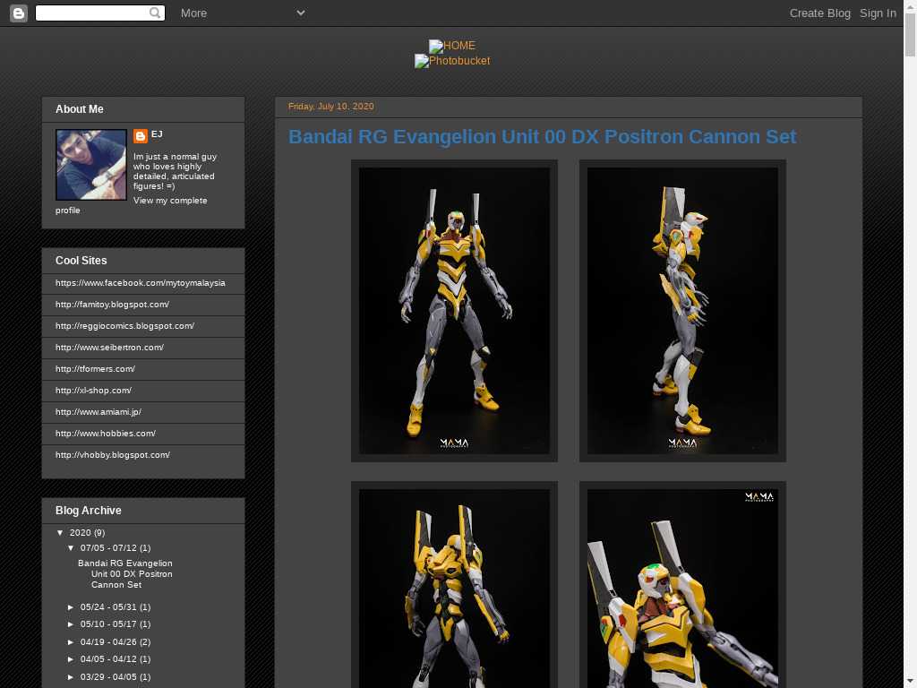Open the 03/29 - 04/05 archive link
This screenshot has width=917, height=688.
click(x=108, y=677)
